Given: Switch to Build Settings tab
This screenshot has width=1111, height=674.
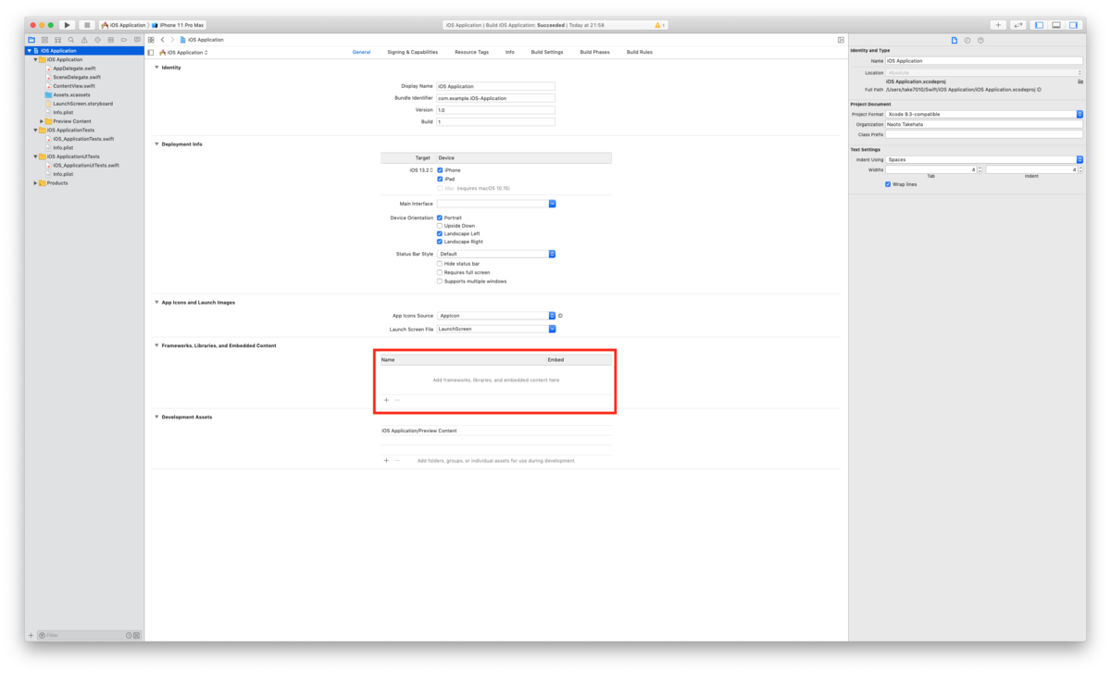Looking at the screenshot, I should click(547, 53).
